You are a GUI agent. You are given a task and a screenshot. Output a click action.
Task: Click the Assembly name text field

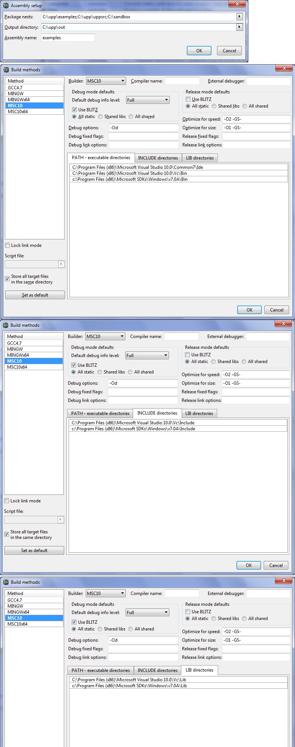(68, 38)
